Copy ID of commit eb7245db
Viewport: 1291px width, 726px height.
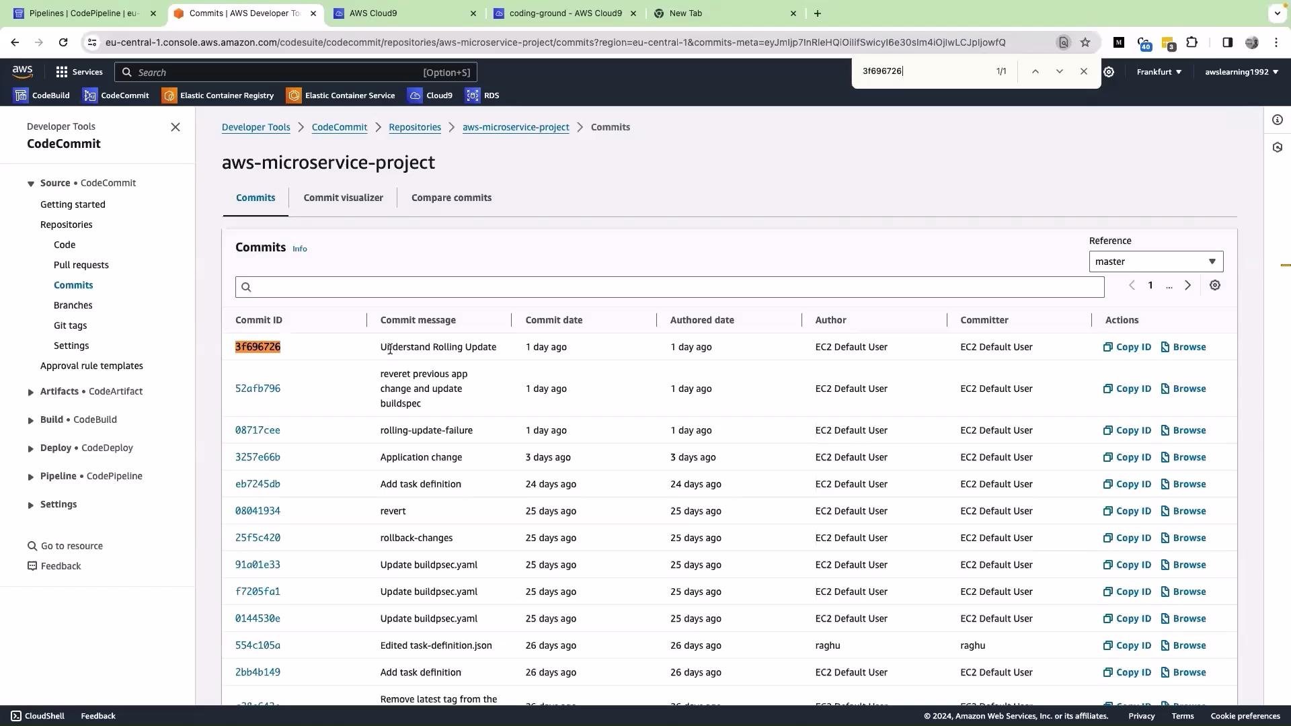point(1127,484)
